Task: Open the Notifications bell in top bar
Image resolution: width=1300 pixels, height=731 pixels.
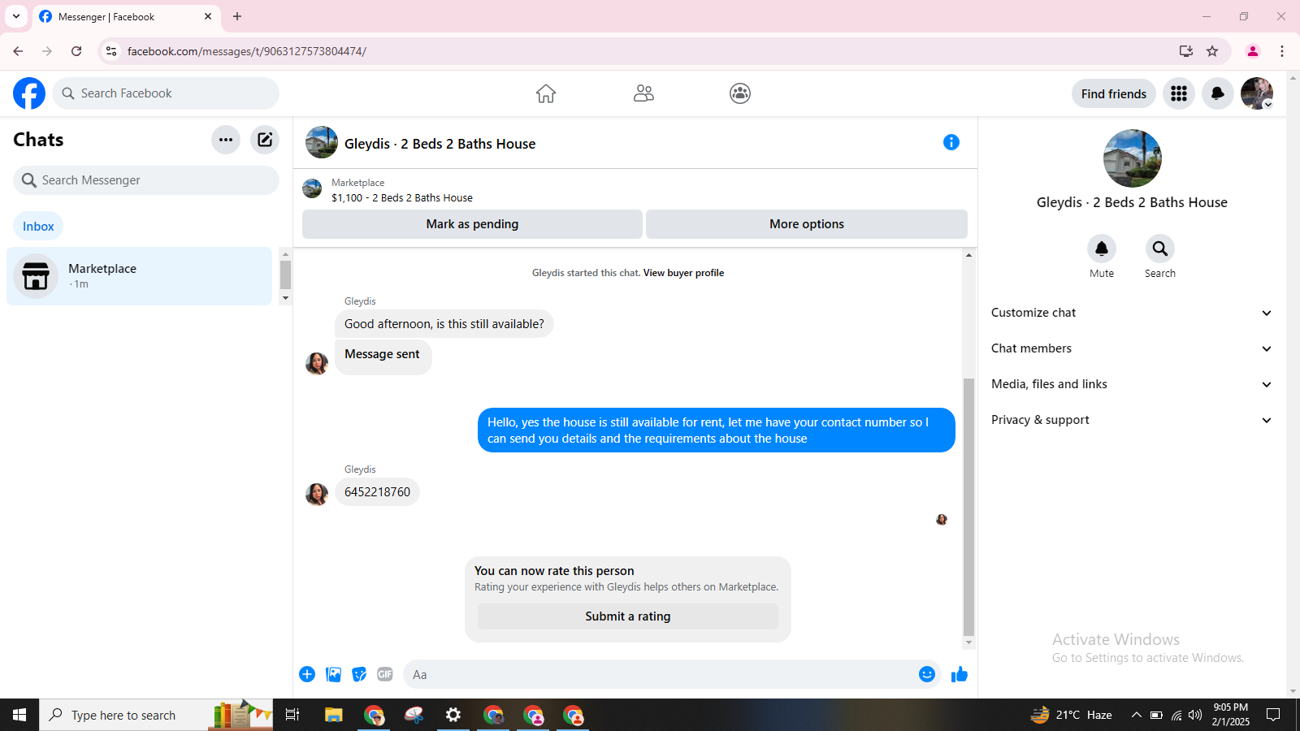Action: [1218, 93]
